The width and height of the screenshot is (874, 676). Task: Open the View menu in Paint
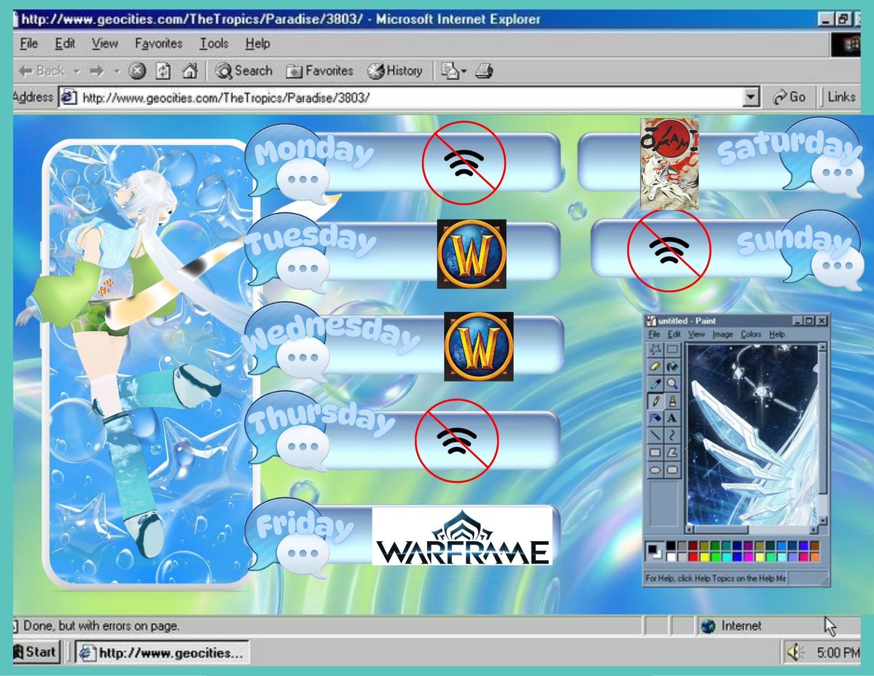tap(696, 334)
